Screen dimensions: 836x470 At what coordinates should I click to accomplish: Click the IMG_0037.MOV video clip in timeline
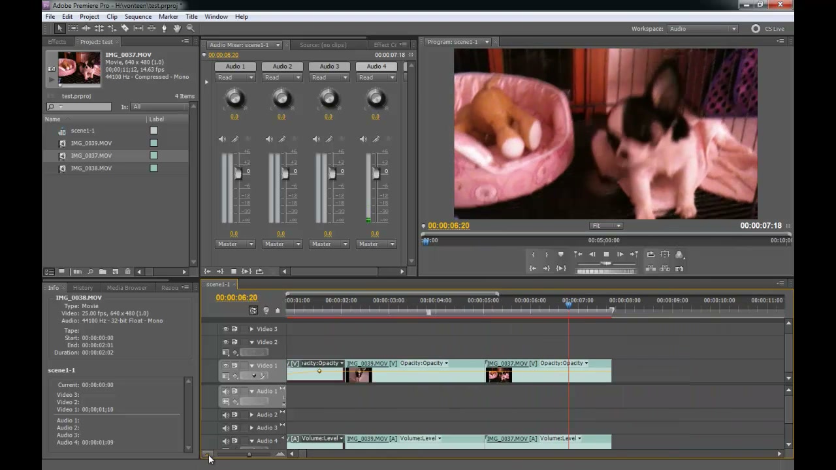548,371
